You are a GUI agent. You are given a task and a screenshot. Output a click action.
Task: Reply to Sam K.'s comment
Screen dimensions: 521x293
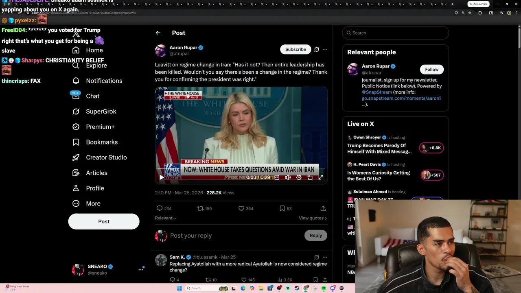[x=172, y=280]
